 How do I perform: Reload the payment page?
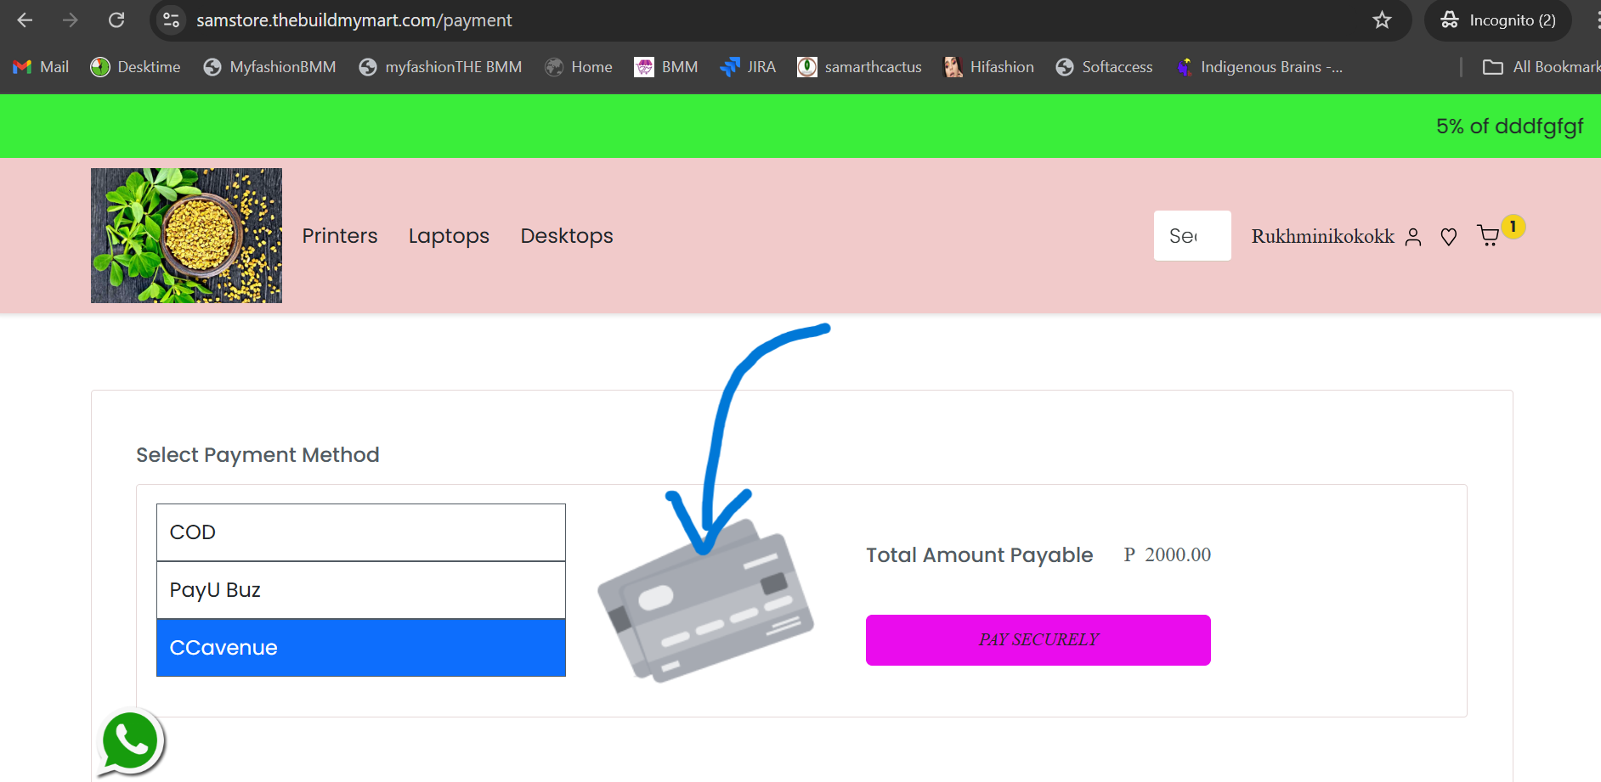point(116,20)
